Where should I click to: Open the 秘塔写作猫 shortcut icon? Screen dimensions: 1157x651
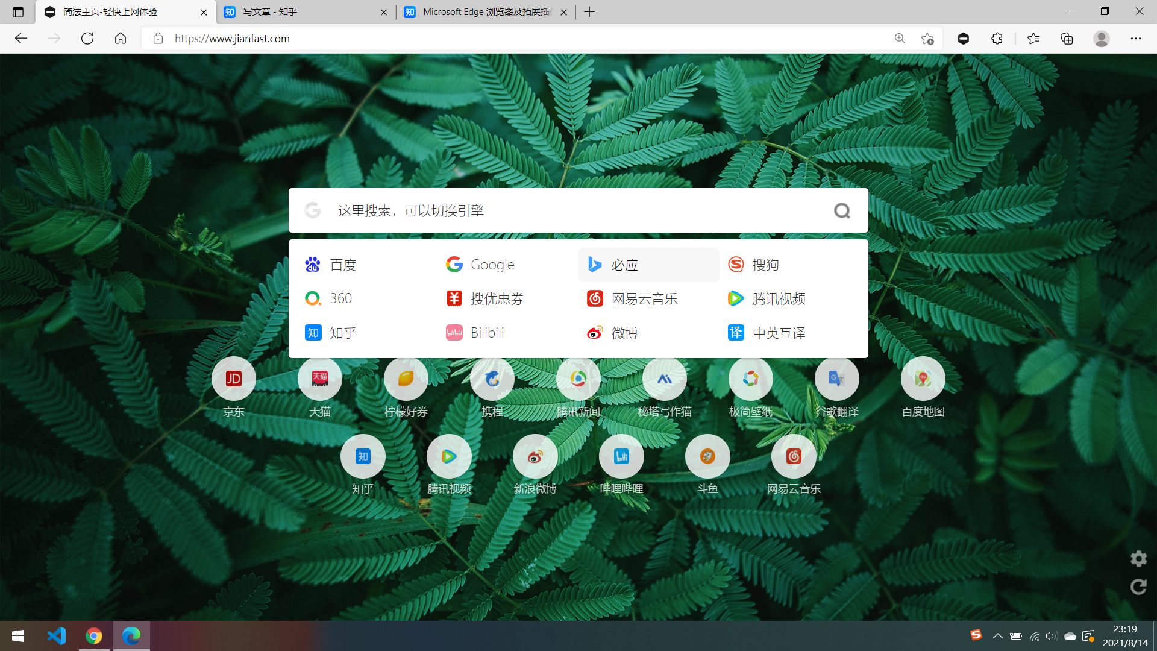pyautogui.click(x=664, y=379)
